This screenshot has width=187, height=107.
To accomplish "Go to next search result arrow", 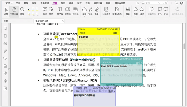I will [x=159, y=3].
